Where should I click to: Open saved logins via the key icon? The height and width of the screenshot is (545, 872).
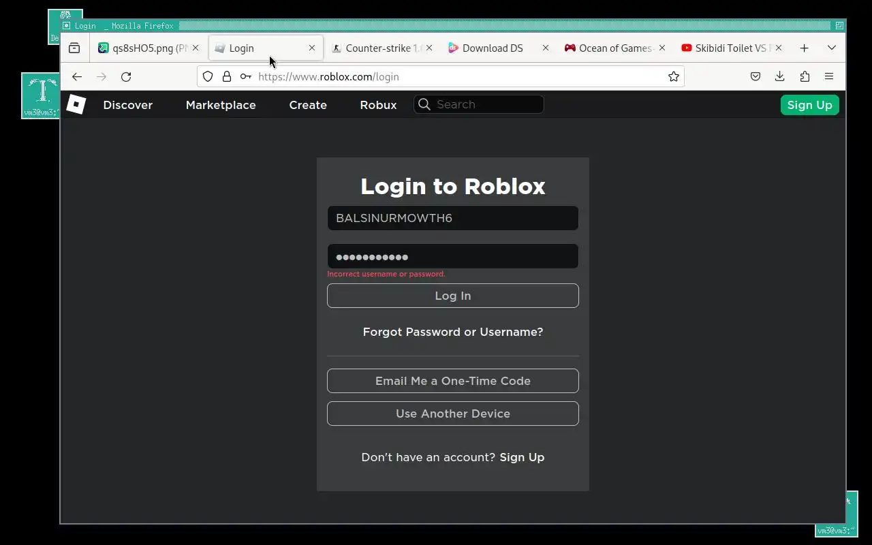click(246, 76)
